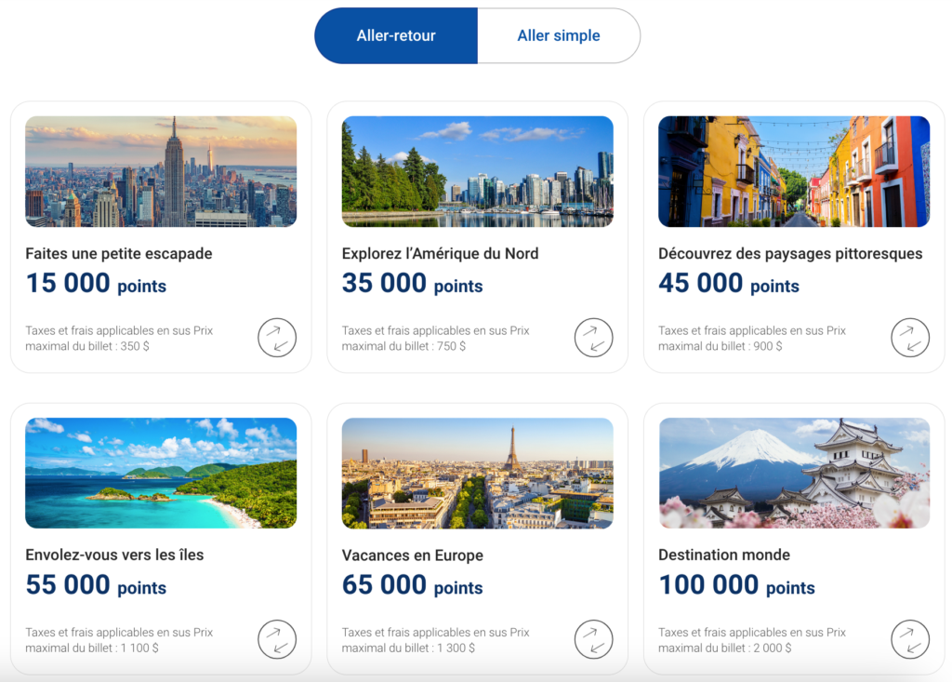Open "Envolez-vous vers les îles" offer
This screenshot has width=952, height=682.
click(114, 555)
